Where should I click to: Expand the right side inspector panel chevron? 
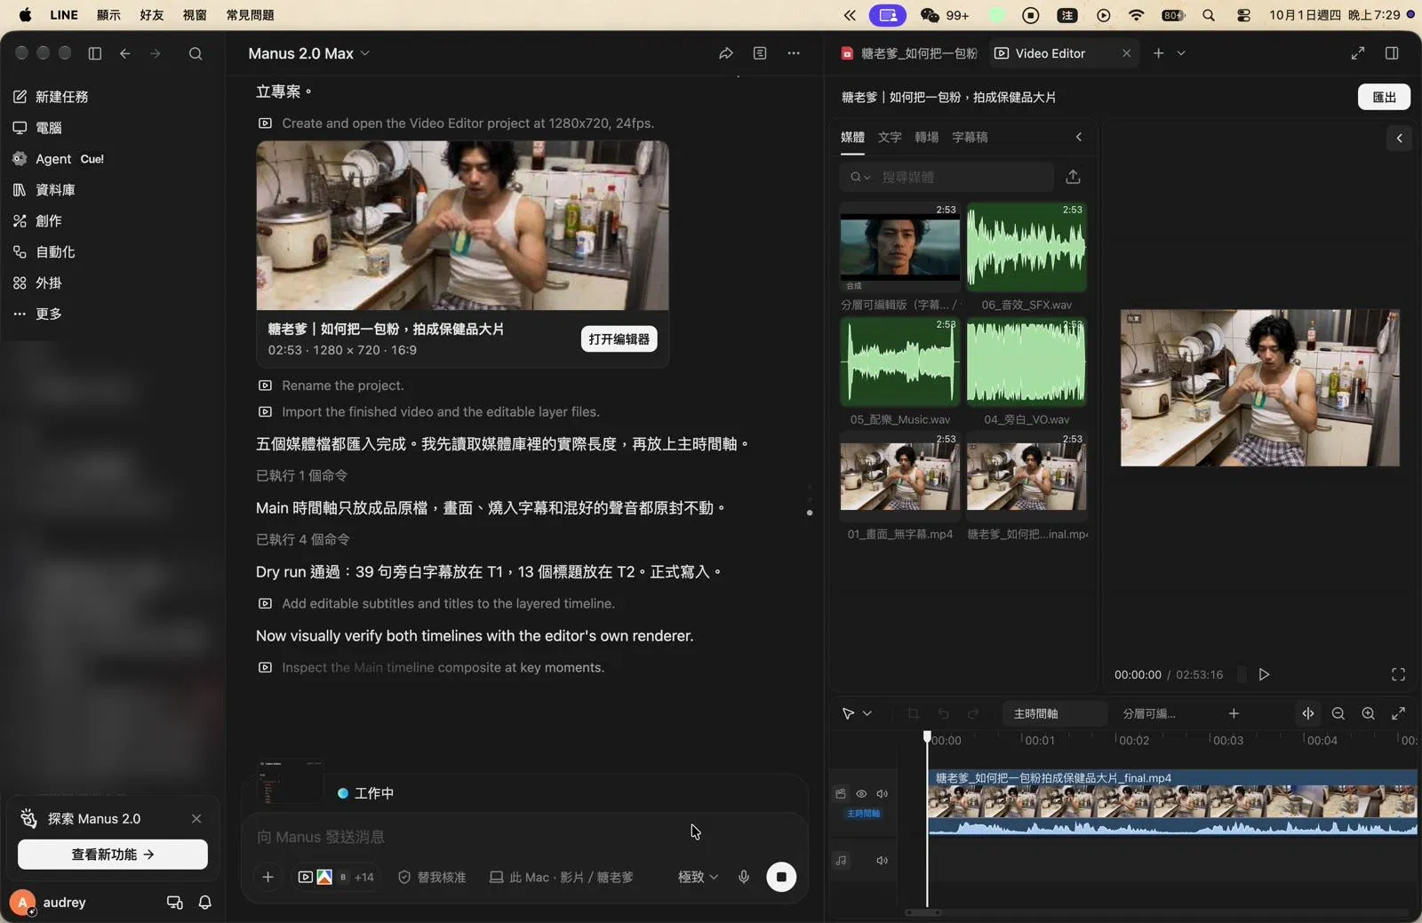1399,138
